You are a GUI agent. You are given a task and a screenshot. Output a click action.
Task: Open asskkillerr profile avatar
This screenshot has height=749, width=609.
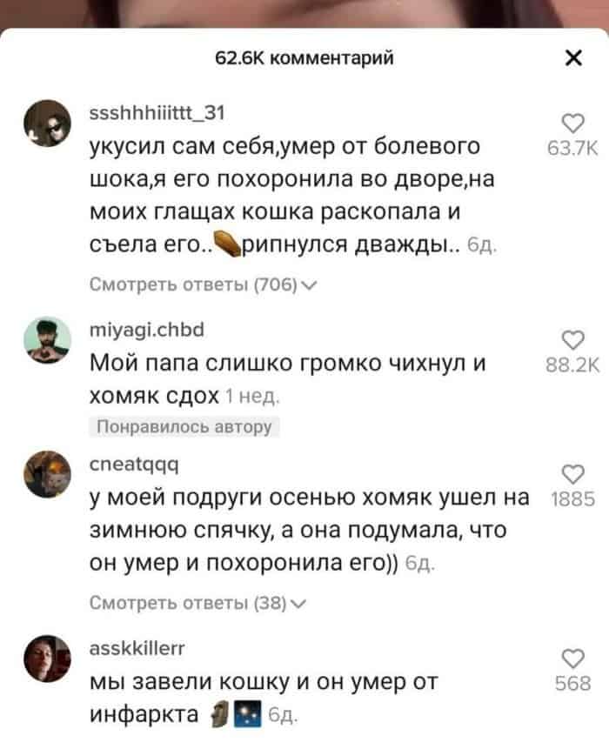click(x=47, y=659)
